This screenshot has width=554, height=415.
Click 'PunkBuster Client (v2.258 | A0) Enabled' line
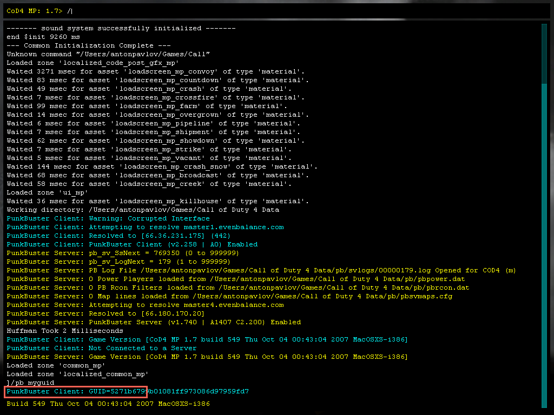click(132, 244)
